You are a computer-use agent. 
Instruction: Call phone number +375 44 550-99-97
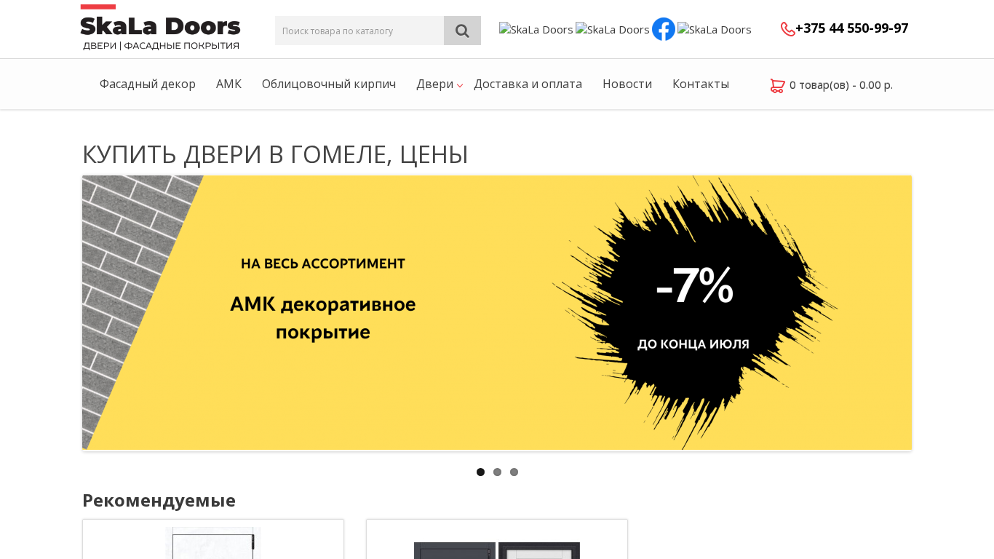tap(852, 28)
